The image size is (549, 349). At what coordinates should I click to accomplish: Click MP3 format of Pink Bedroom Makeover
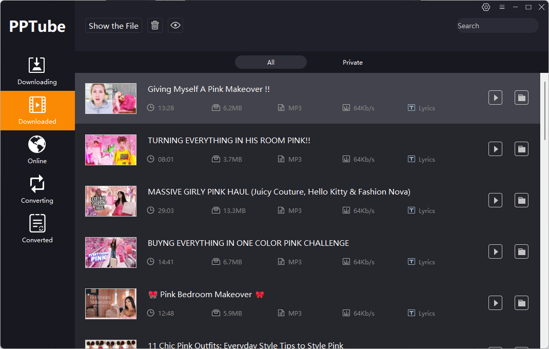pyautogui.click(x=295, y=313)
